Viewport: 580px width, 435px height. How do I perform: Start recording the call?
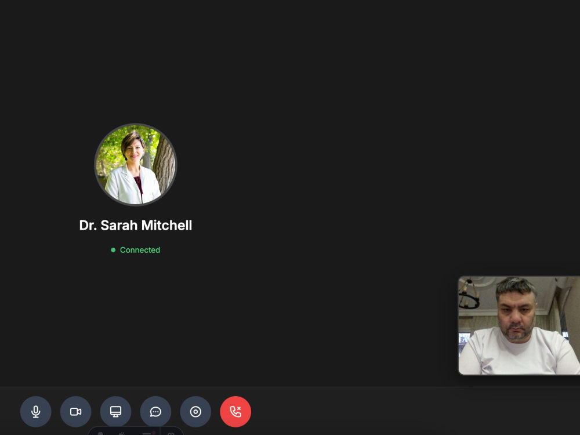pos(195,411)
